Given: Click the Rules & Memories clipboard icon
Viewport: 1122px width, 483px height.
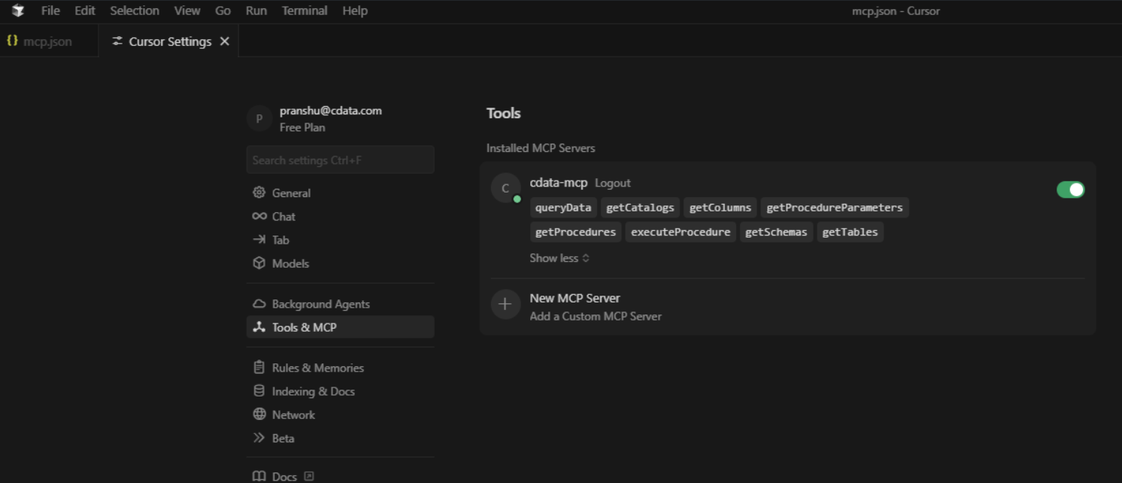Looking at the screenshot, I should pos(259,367).
